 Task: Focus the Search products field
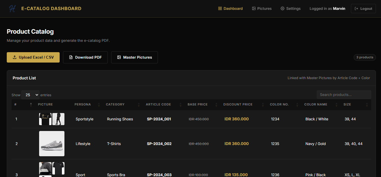[344, 95]
